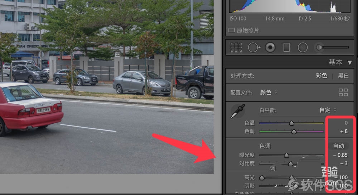This screenshot has width=358, height=195.
Task: Click the 对比度 value -3
Action: (x=344, y=163)
